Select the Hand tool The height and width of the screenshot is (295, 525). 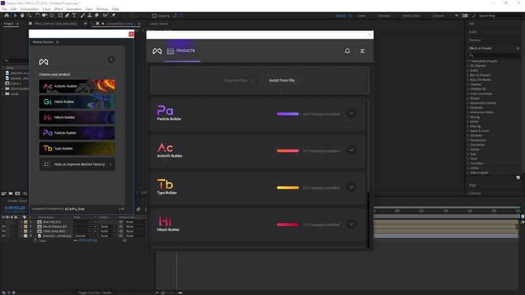22,15
